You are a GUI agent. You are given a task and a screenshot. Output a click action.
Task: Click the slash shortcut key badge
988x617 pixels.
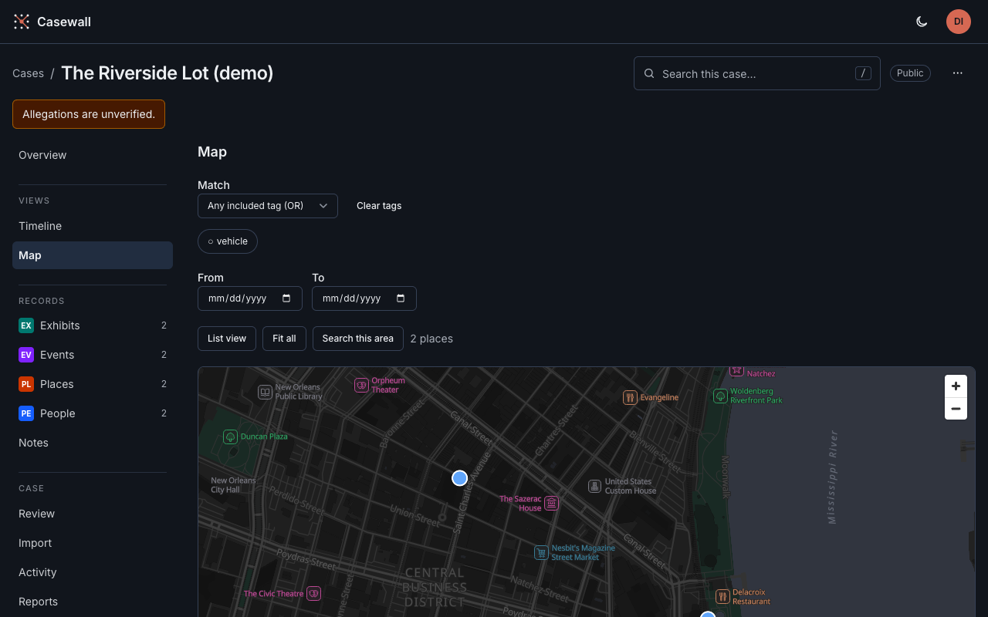863,73
